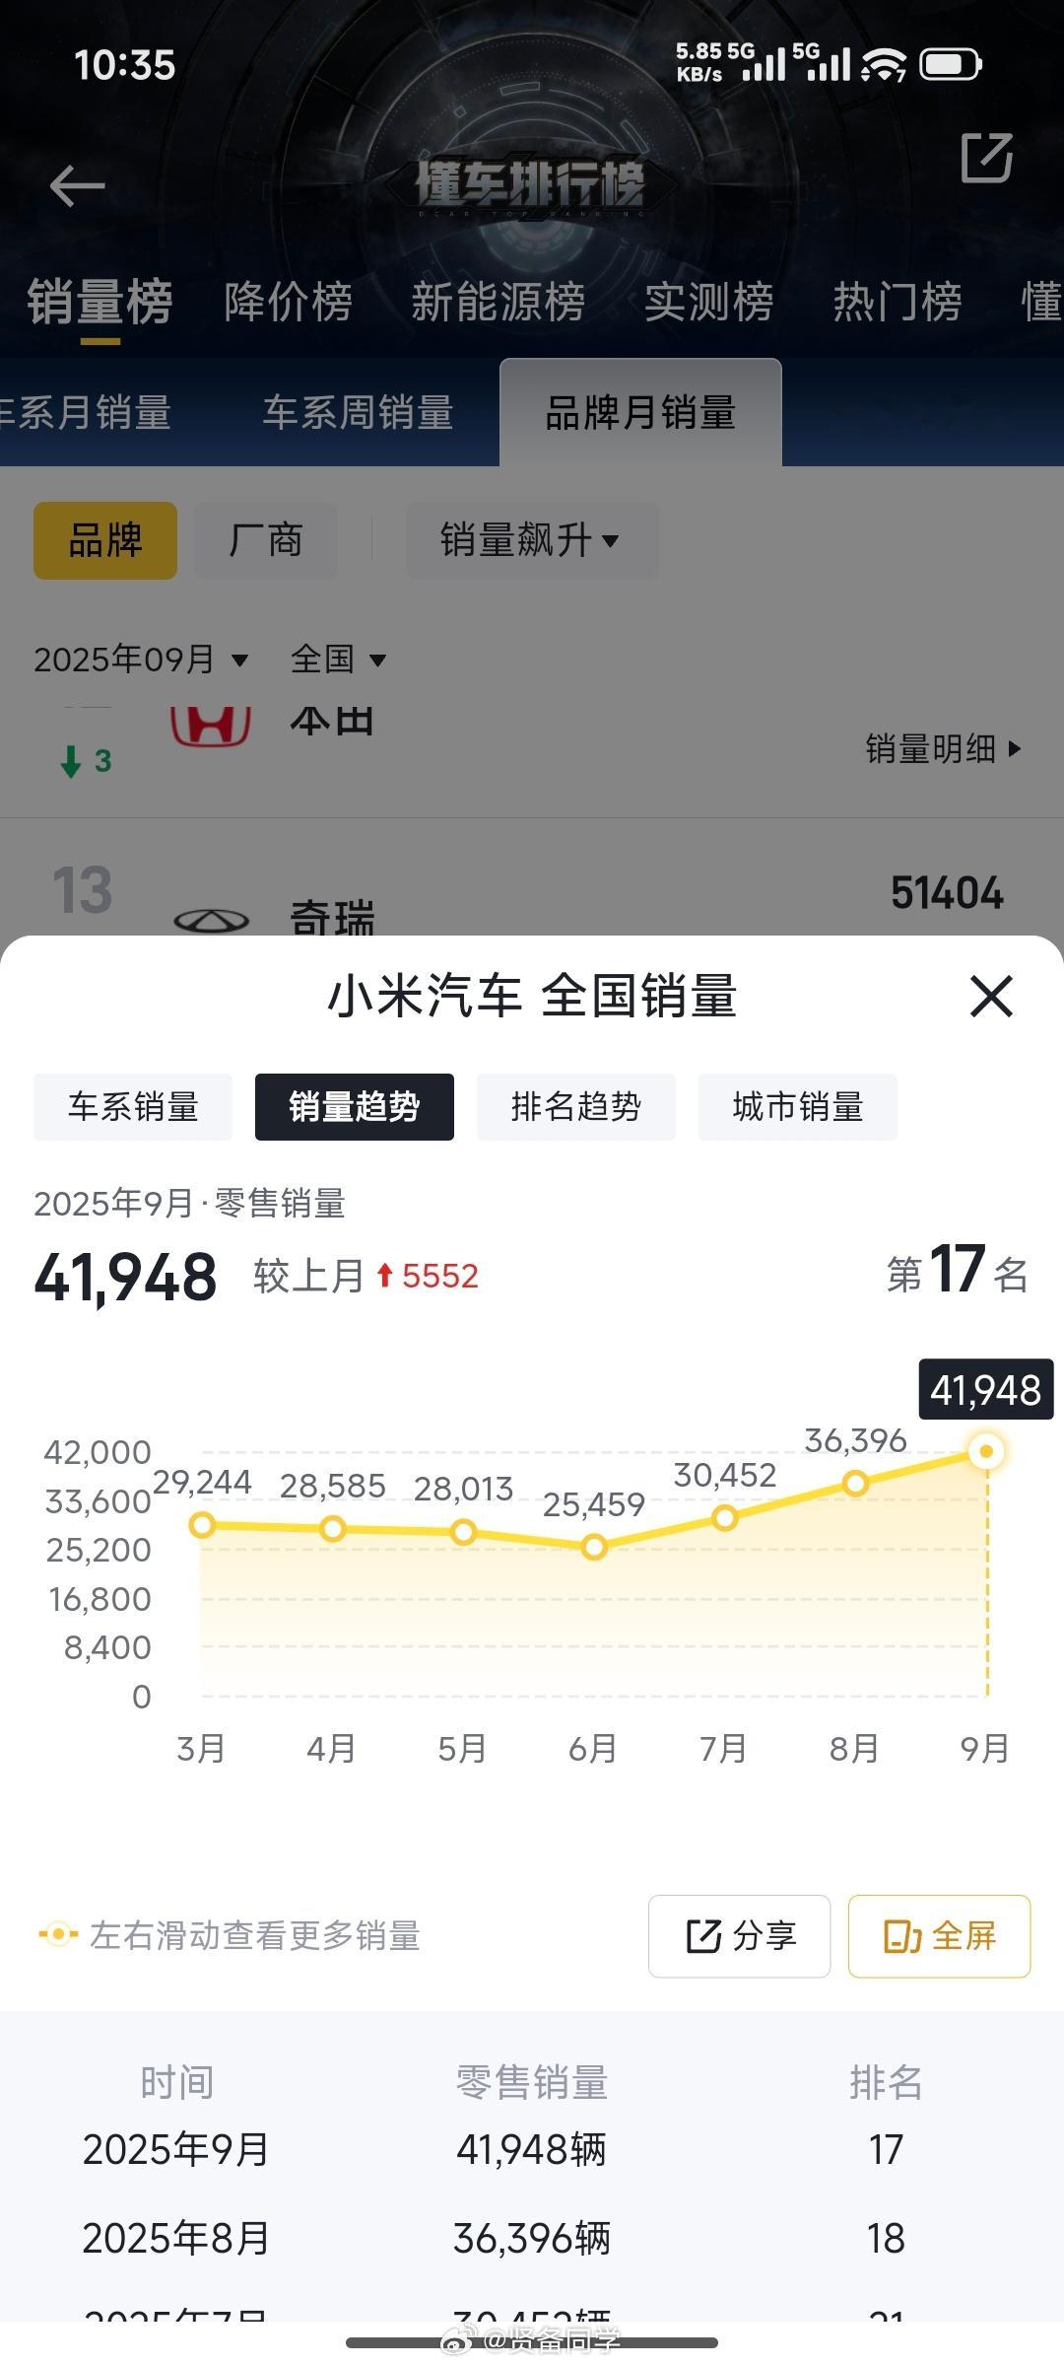1064x2366 pixels.
Task: Switch to 热门榜 tab
Action: [898, 302]
